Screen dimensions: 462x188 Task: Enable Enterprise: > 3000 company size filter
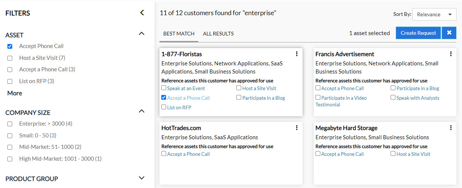tap(10, 124)
